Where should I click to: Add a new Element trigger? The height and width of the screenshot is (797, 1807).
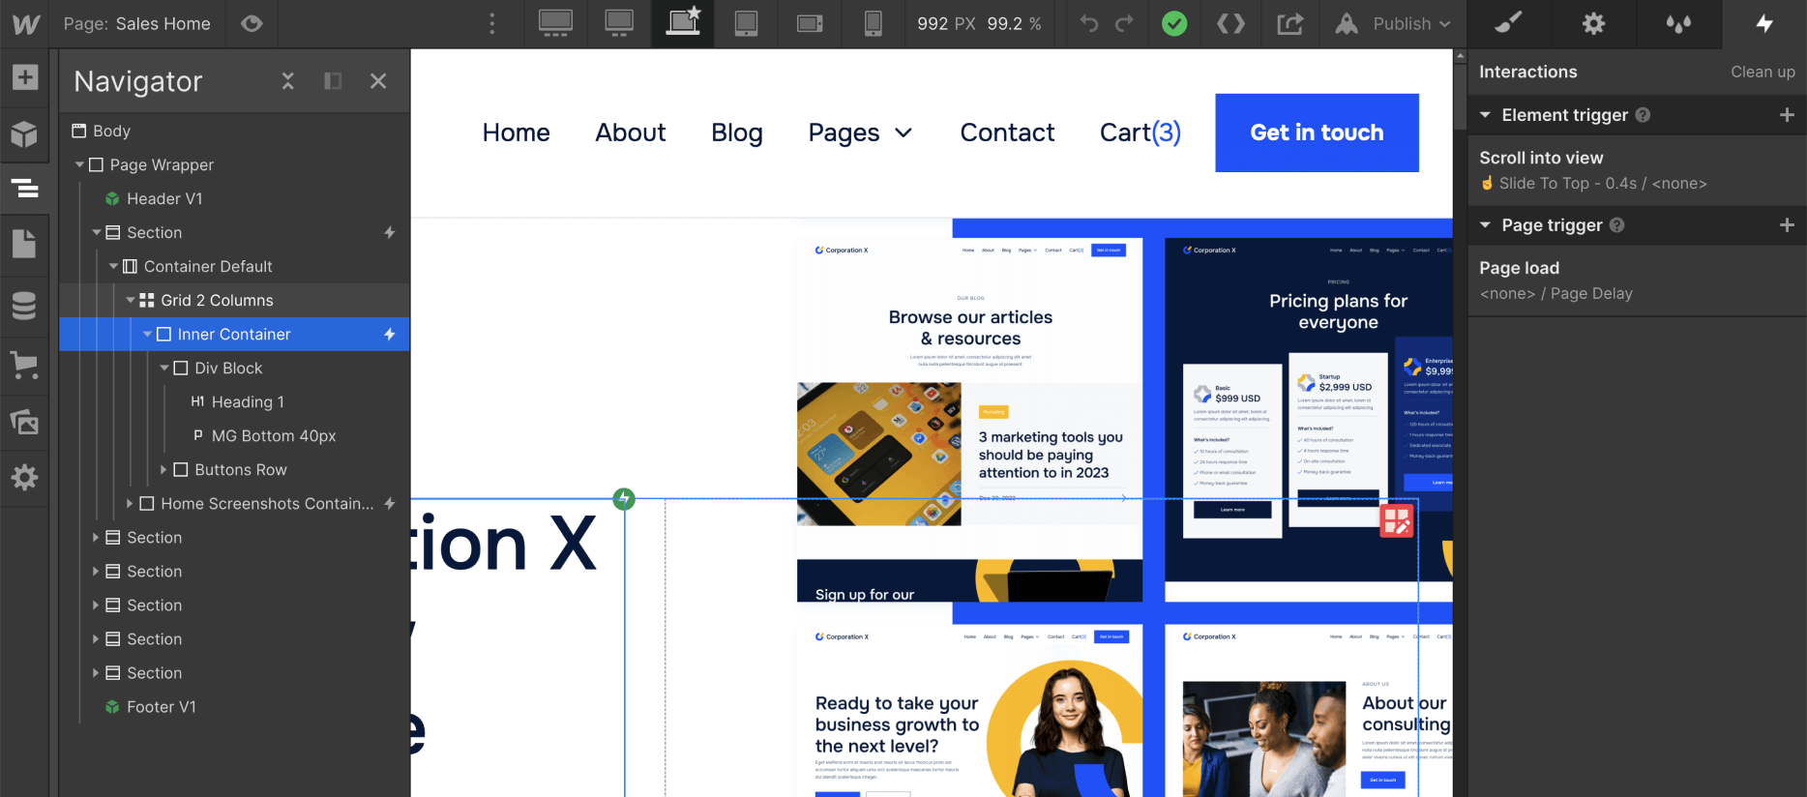point(1787,115)
